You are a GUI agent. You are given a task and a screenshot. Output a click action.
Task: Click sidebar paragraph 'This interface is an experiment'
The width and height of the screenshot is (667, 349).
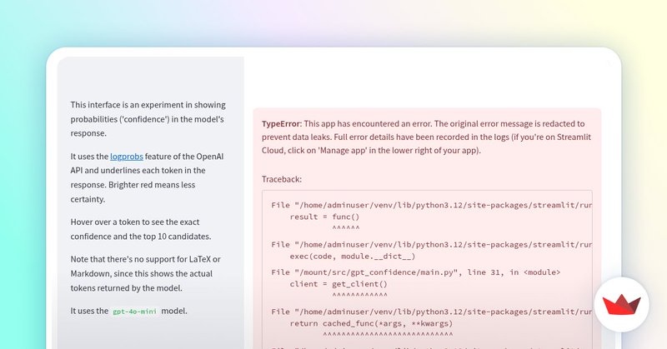pos(148,119)
